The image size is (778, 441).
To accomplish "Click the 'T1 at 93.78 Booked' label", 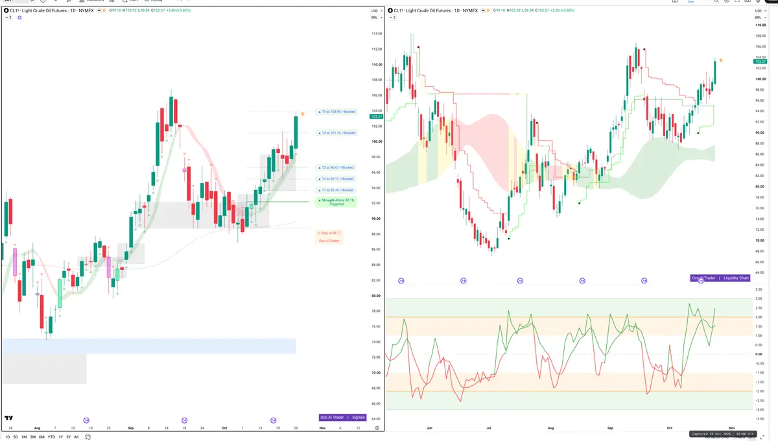I will point(336,190).
